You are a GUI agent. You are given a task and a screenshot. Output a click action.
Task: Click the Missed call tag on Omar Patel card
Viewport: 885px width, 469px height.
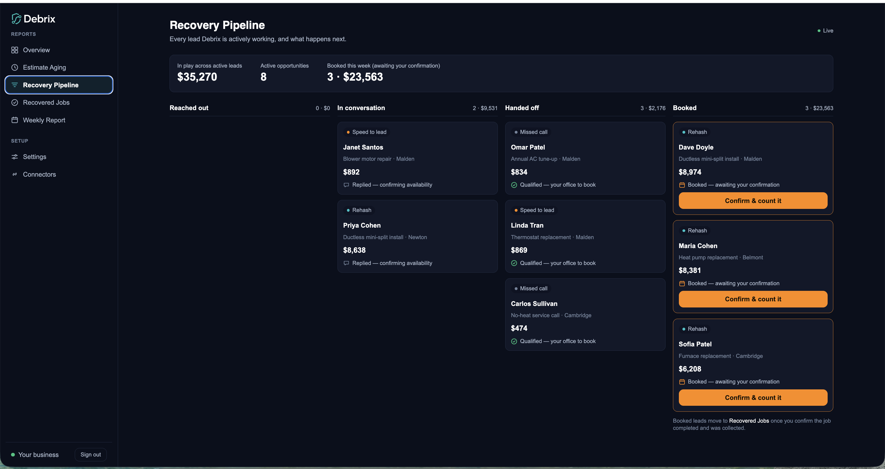pos(531,132)
